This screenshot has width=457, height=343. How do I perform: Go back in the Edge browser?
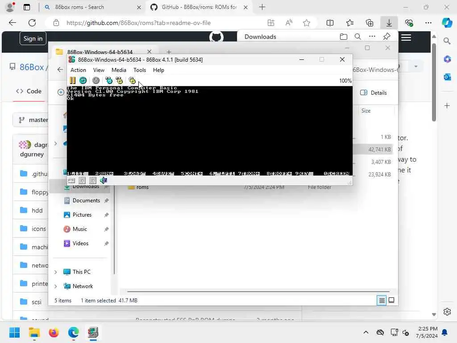point(12,23)
